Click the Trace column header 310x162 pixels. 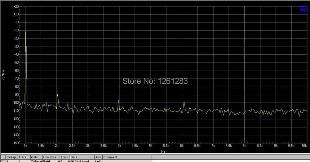[x=24, y=157]
